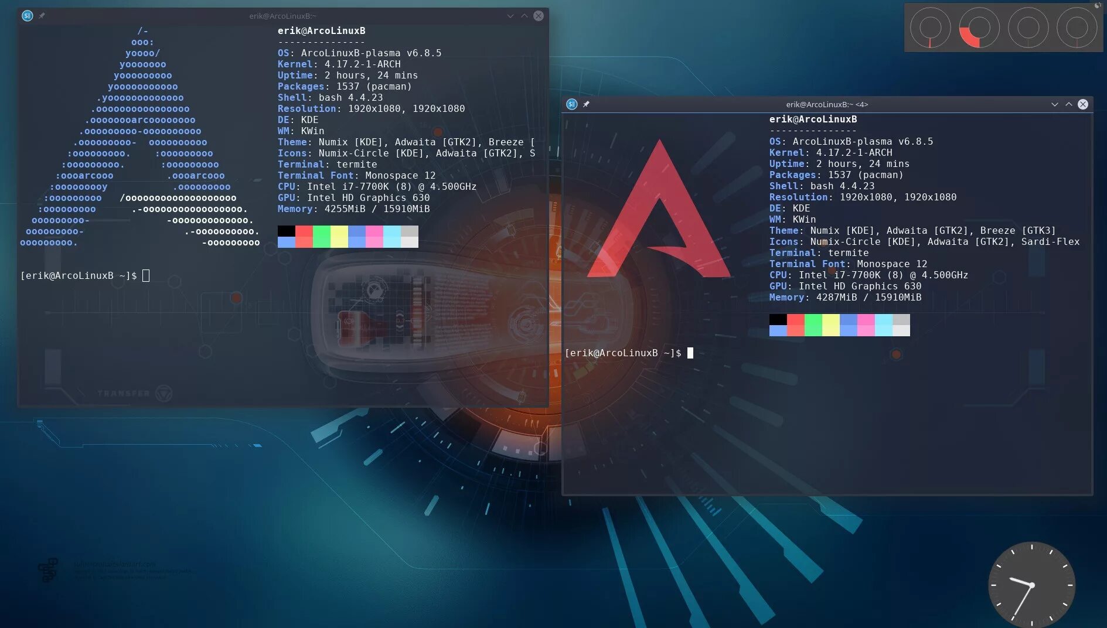The height and width of the screenshot is (628, 1107).
Task: Click 'DE: KDE' in left terminal
Action: click(x=298, y=120)
